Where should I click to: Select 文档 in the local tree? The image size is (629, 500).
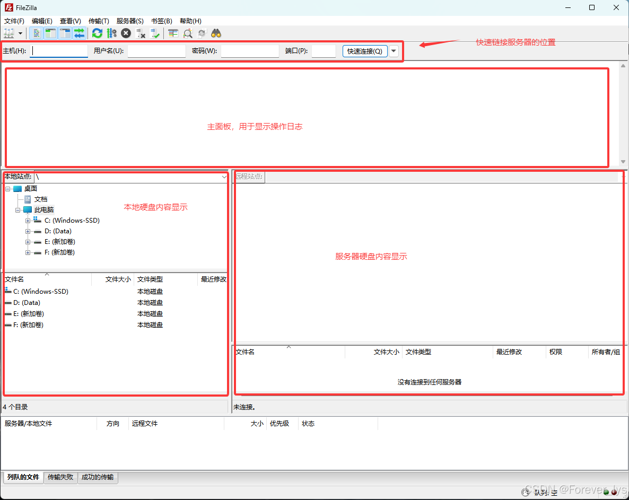point(40,199)
